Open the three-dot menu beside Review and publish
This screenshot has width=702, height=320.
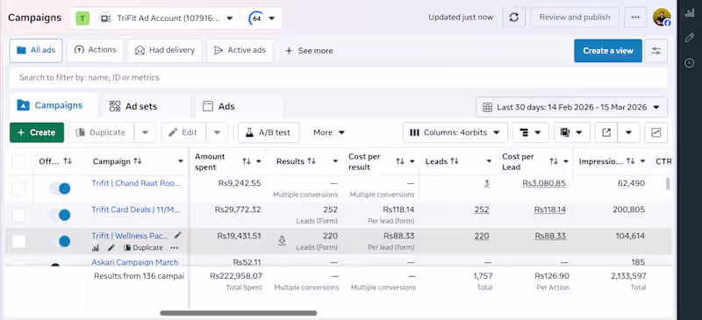click(x=635, y=18)
